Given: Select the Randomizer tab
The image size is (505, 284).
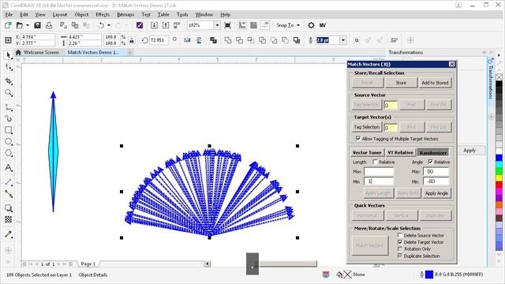Looking at the screenshot, I should click(x=433, y=152).
